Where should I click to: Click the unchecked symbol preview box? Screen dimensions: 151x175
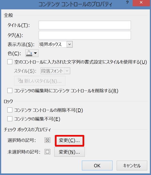48,152
